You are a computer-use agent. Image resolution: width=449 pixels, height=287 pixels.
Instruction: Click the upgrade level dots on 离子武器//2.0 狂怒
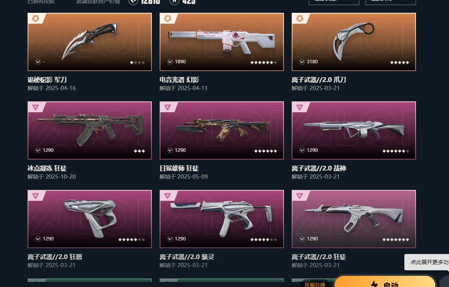132,240
